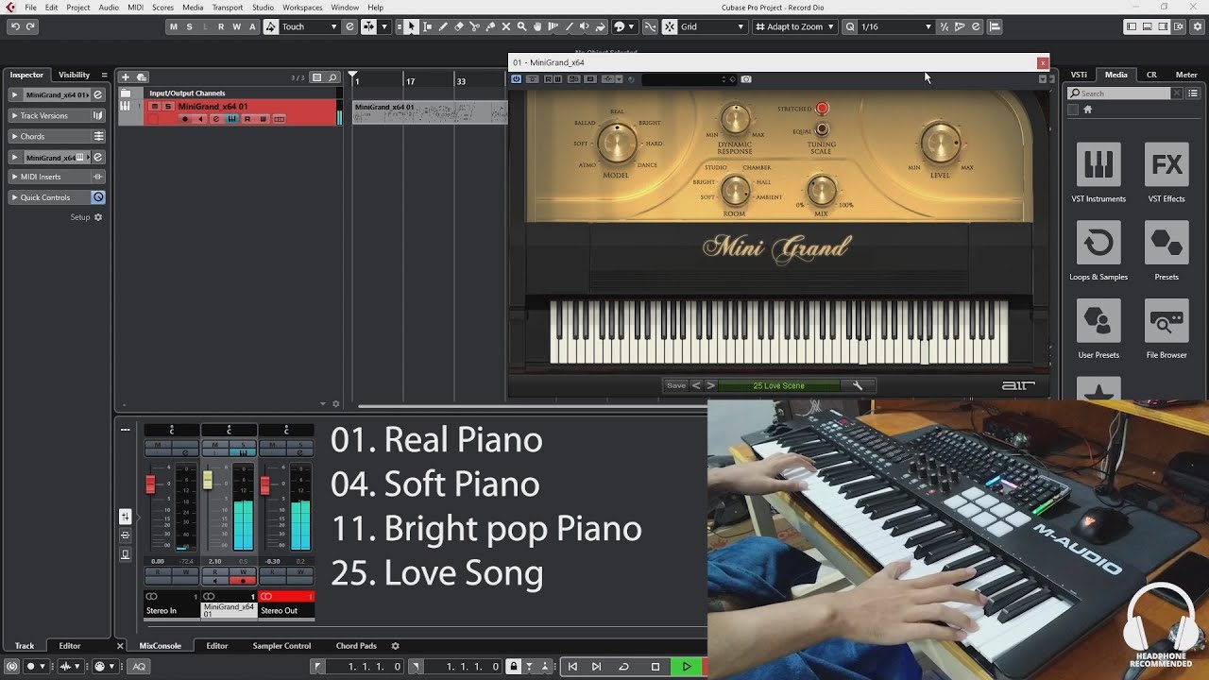Go to next MiniGrand preset arrow

click(711, 385)
